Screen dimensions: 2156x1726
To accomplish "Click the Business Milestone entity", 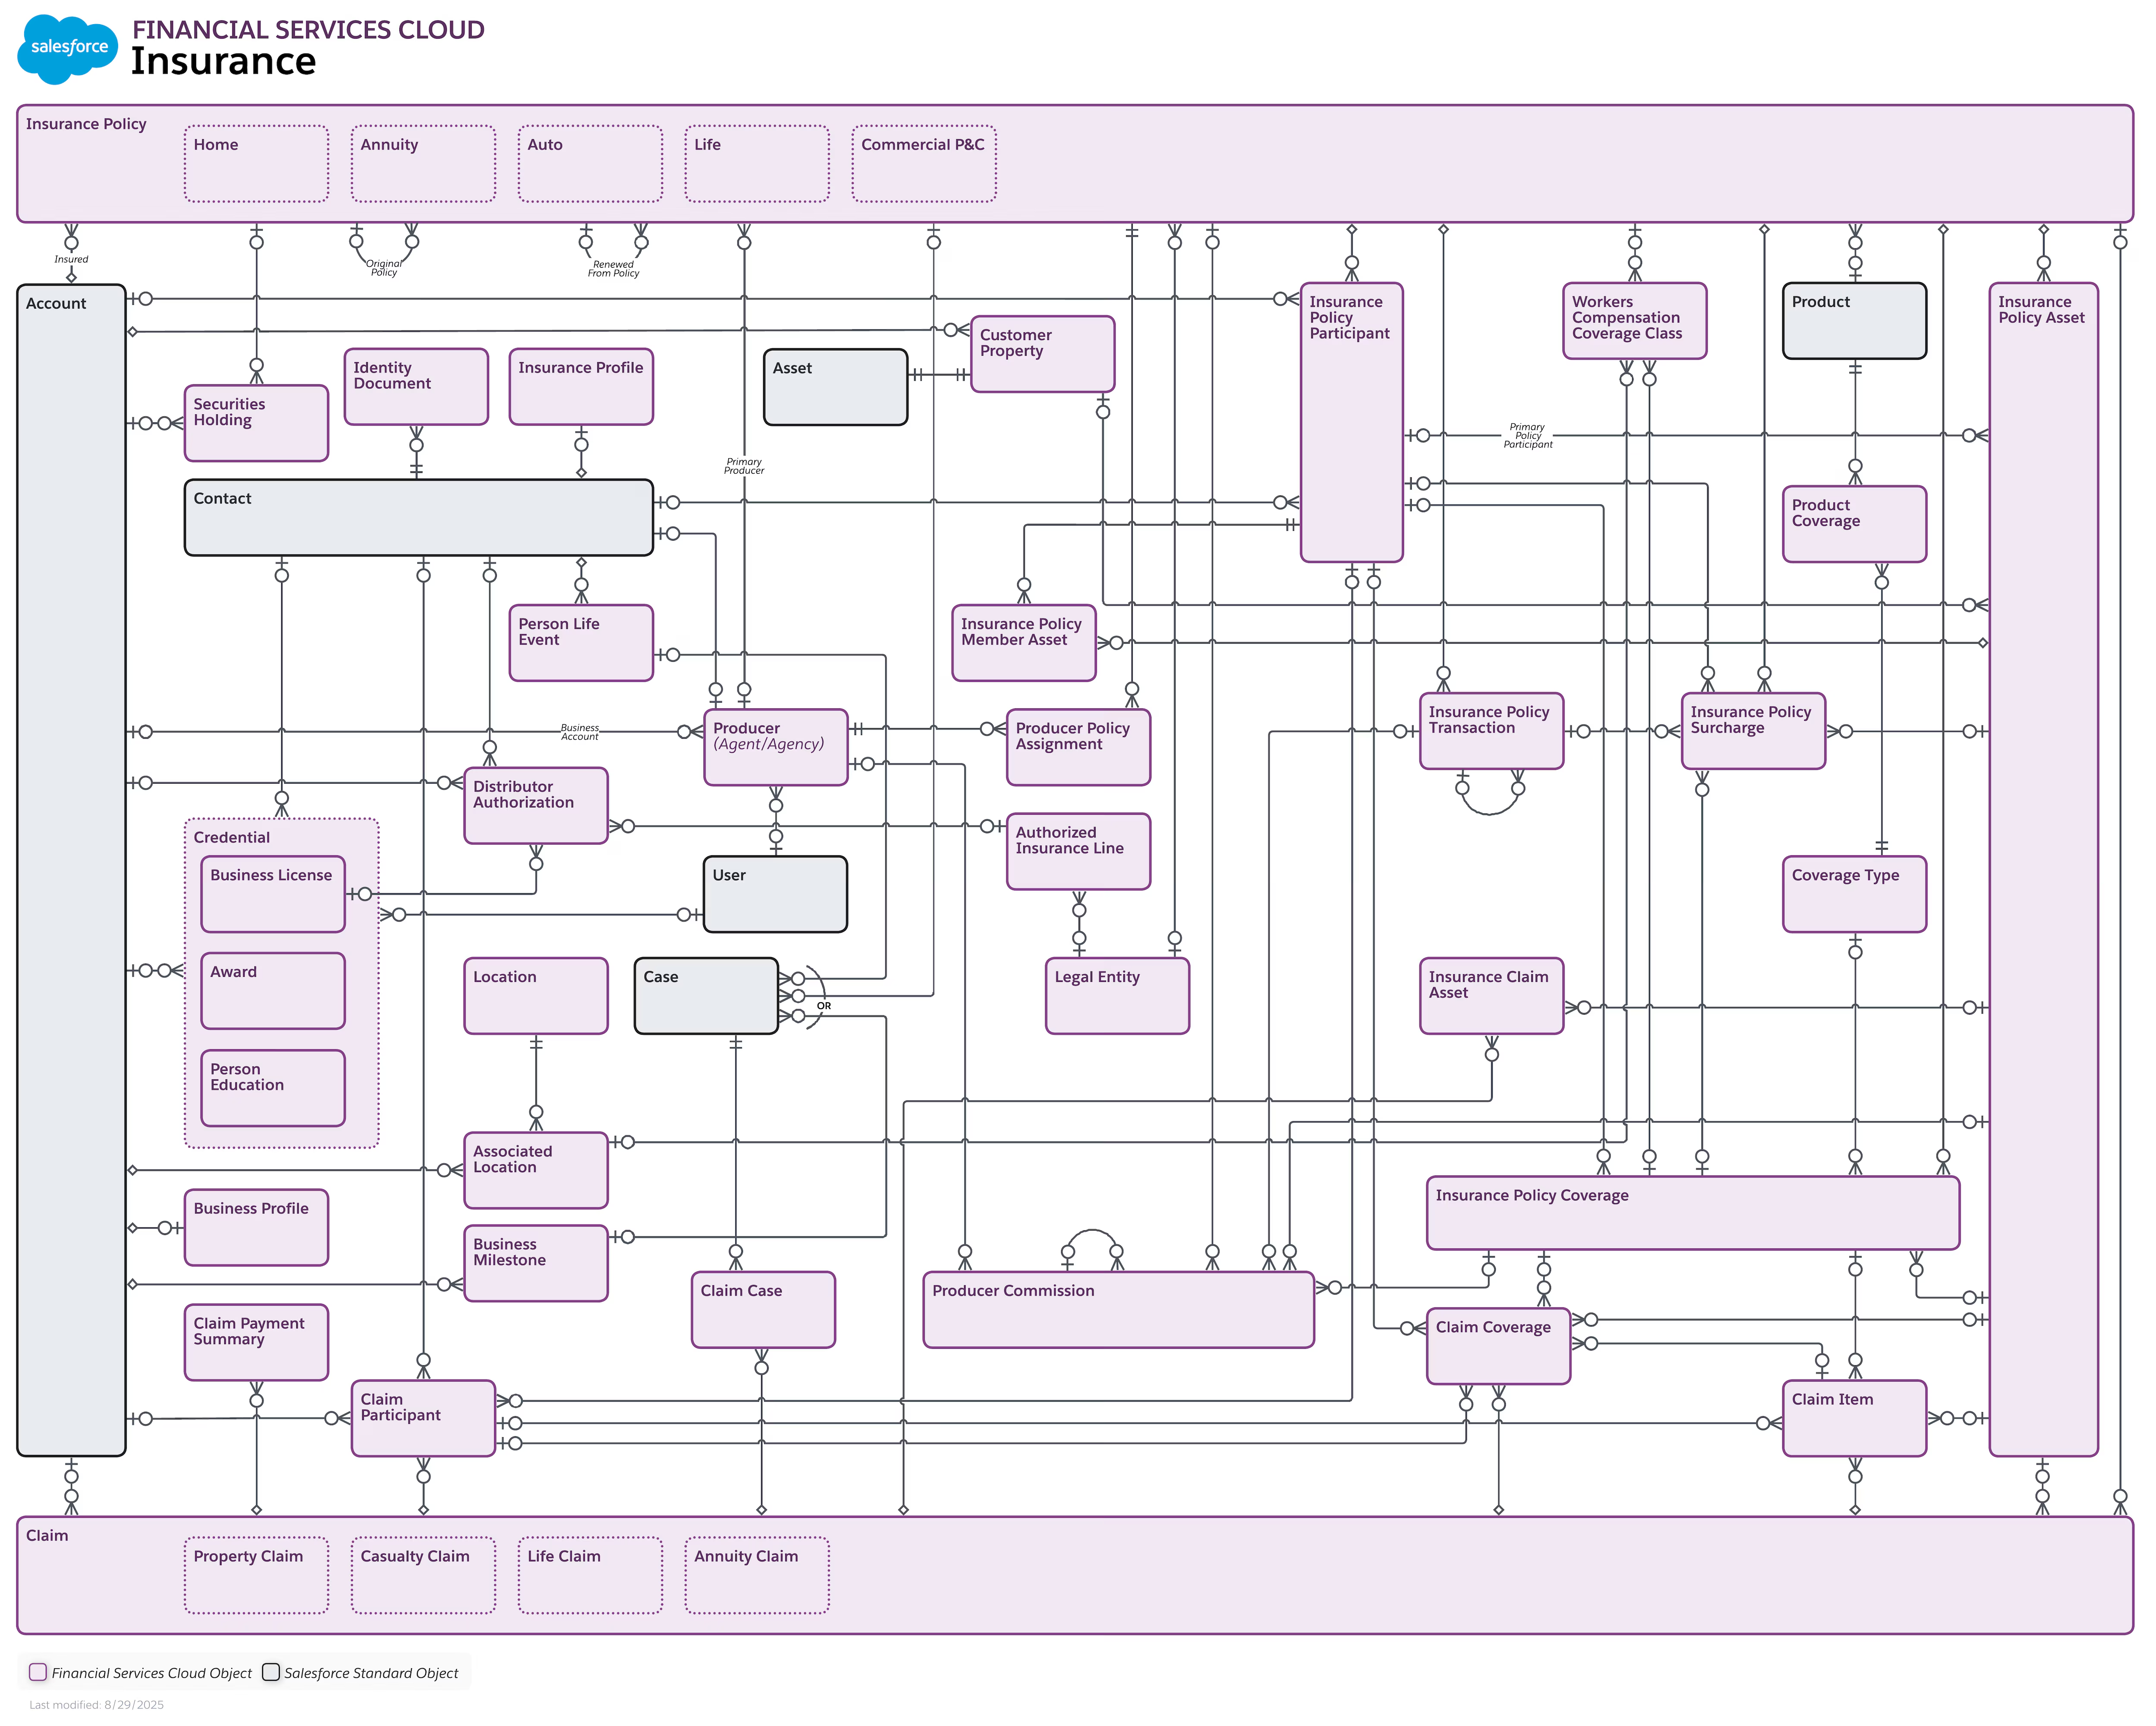I will pyautogui.click(x=536, y=1263).
